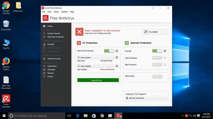
Task: Open the Extras menu
Action: point(56,12)
